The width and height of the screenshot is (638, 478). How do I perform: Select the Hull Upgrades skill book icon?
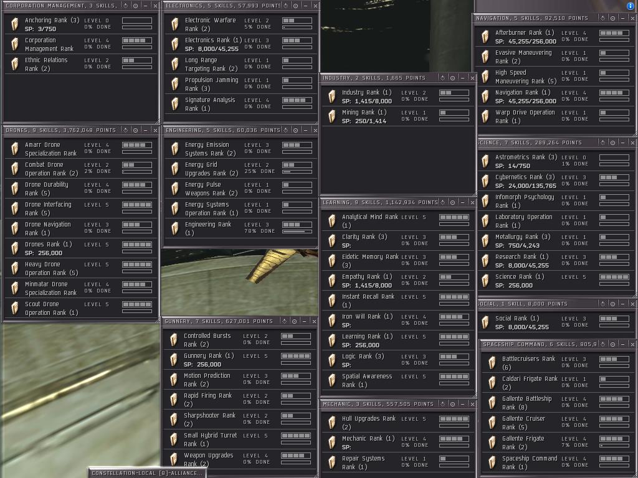(332, 423)
